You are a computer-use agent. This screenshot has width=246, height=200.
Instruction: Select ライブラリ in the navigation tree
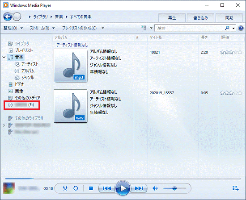pos(22,44)
